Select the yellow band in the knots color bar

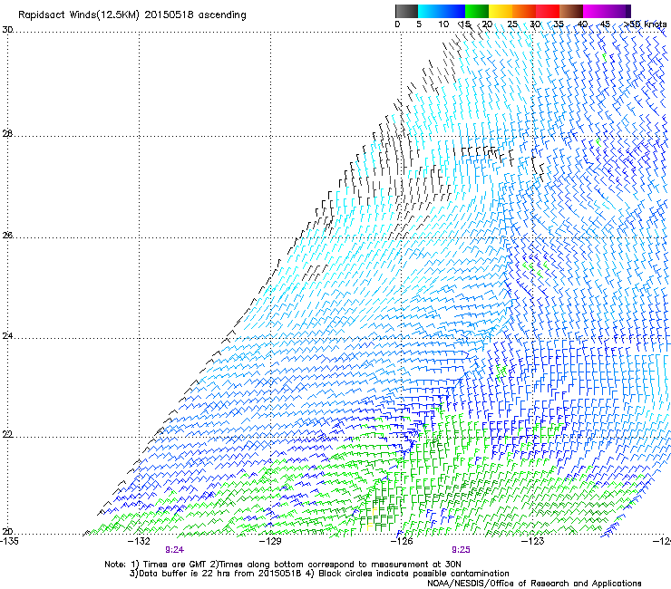tap(501, 11)
